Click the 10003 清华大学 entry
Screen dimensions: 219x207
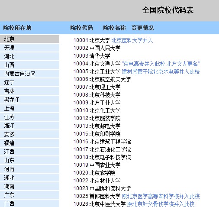point(92,56)
